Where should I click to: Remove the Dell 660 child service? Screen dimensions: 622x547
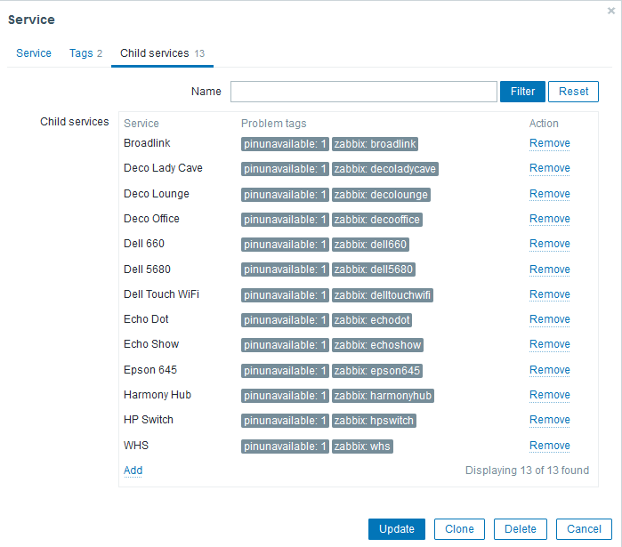(x=549, y=244)
